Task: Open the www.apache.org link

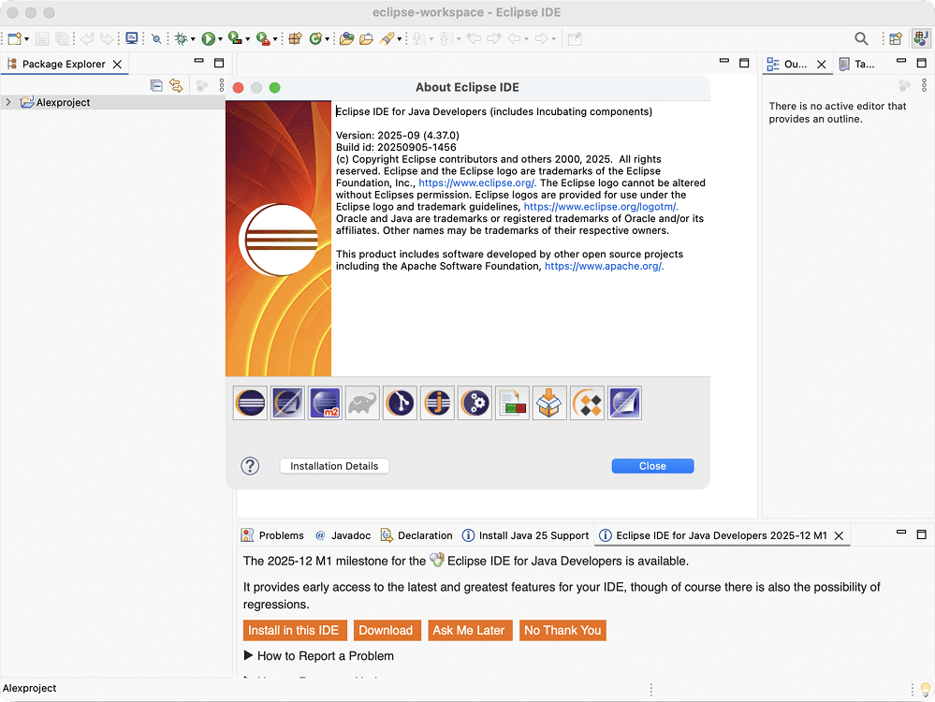Action: click(x=604, y=266)
